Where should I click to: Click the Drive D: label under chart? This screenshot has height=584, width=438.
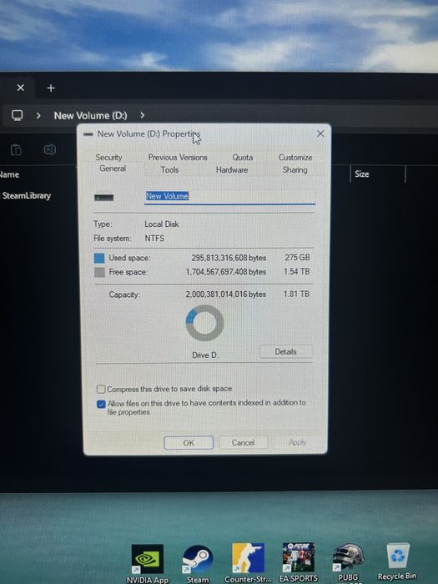(x=205, y=355)
